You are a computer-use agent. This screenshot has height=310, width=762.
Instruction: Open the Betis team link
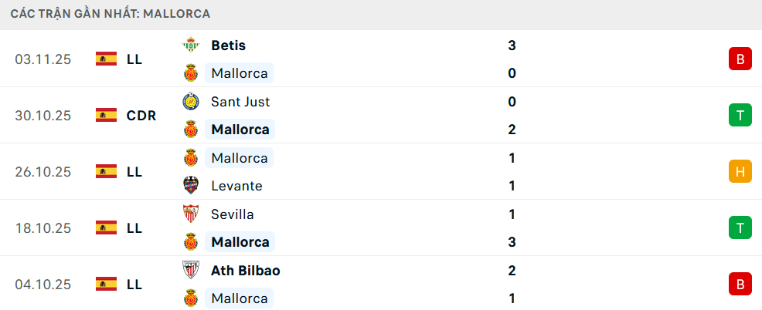(228, 45)
